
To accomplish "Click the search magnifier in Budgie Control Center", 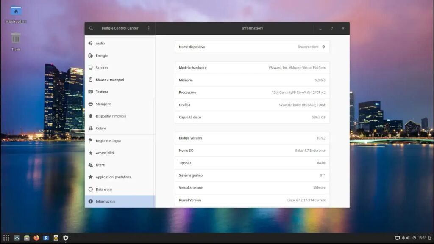I will [91, 28].
